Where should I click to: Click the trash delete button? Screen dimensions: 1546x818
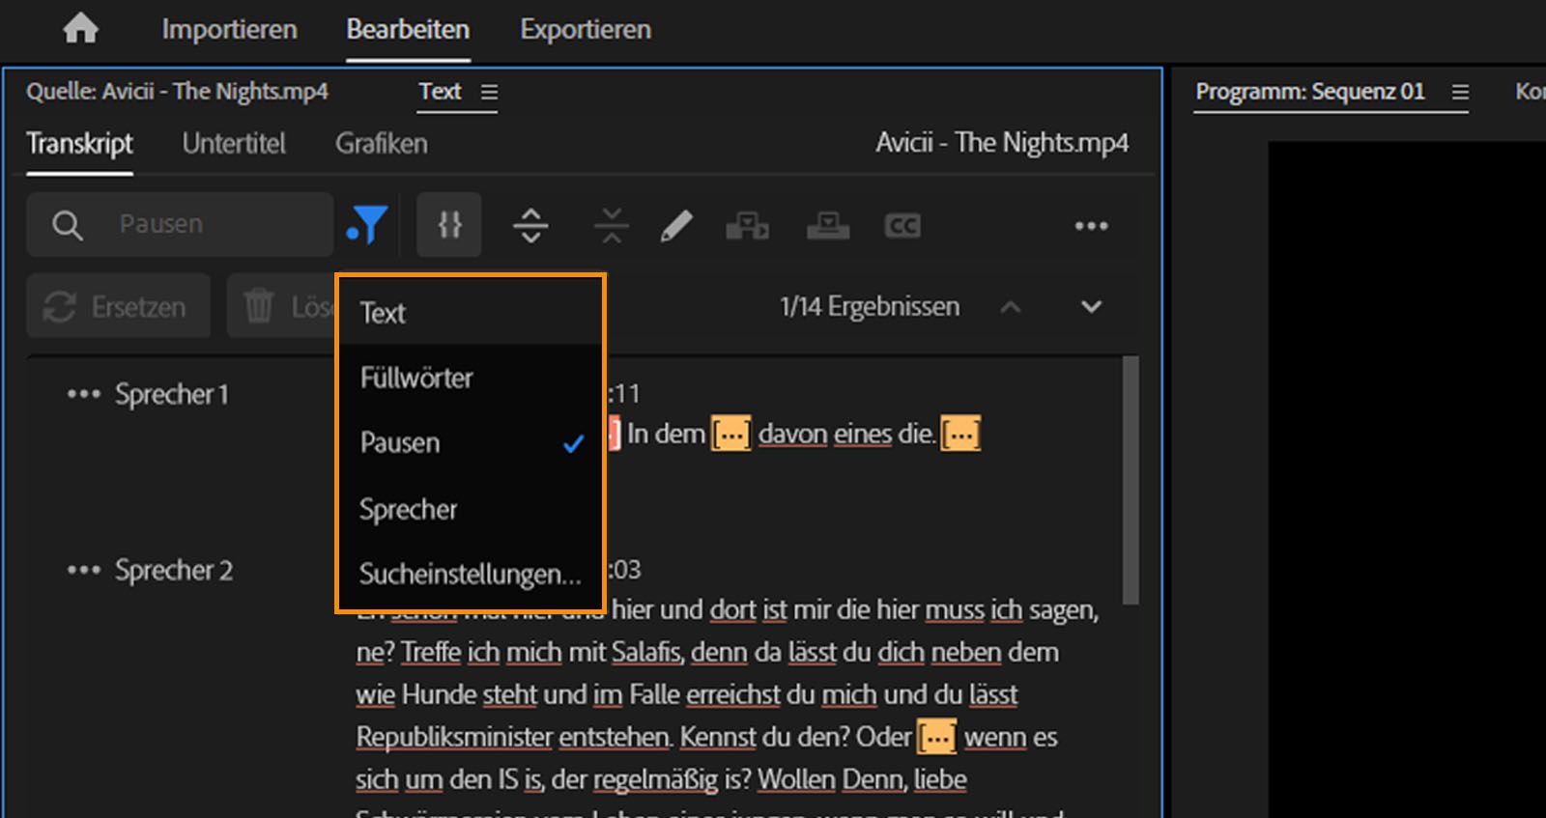281,306
